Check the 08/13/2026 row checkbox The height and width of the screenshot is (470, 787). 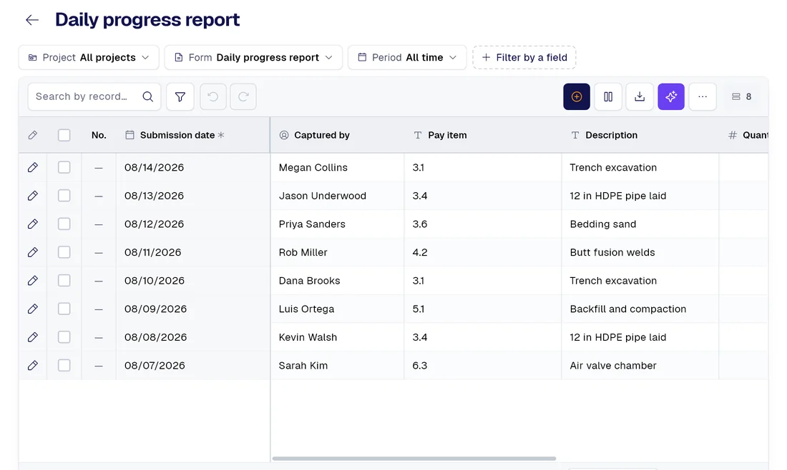click(64, 196)
